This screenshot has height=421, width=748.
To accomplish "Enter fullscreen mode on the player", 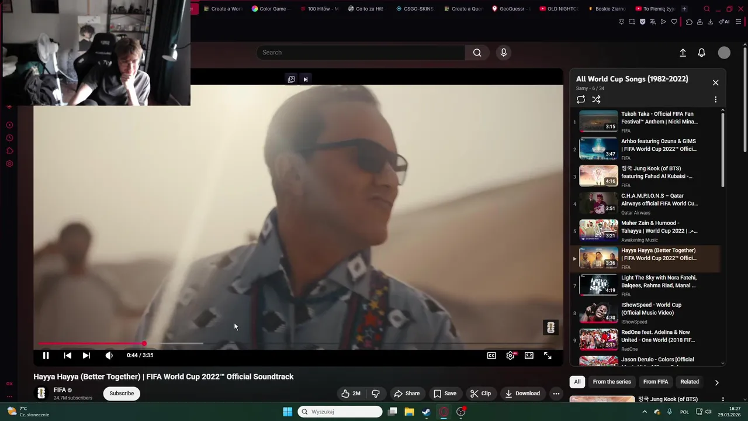I will point(548,356).
